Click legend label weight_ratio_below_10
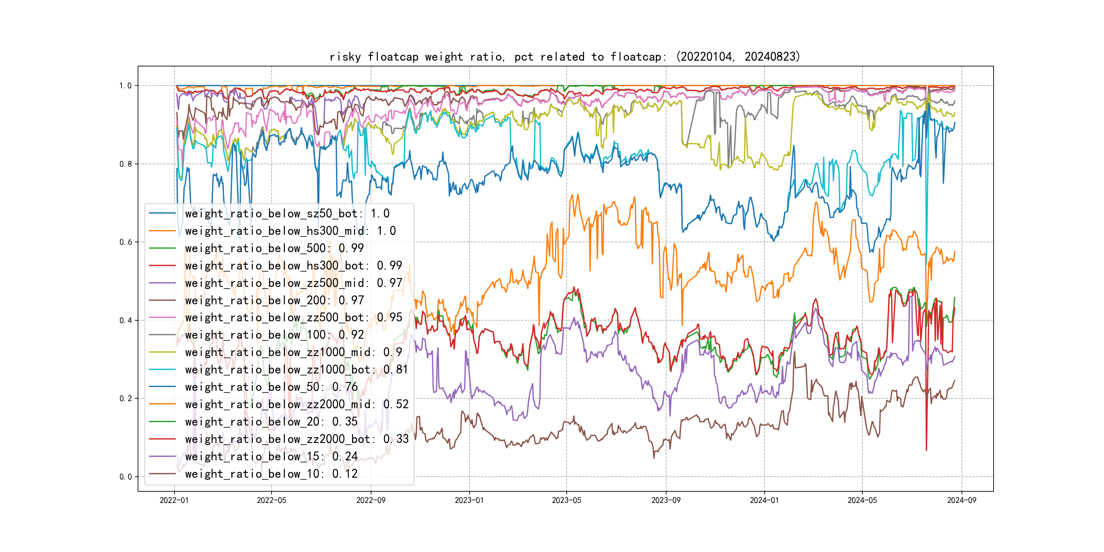1104x552 pixels. pyautogui.click(x=271, y=474)
